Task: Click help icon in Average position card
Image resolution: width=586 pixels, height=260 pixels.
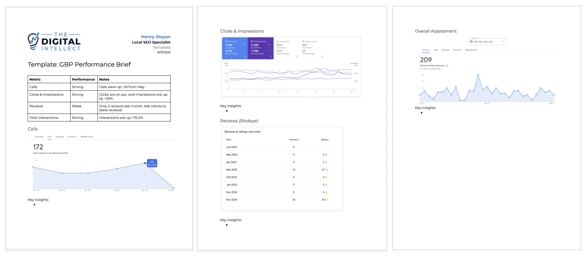Action: tap(322, 57)
